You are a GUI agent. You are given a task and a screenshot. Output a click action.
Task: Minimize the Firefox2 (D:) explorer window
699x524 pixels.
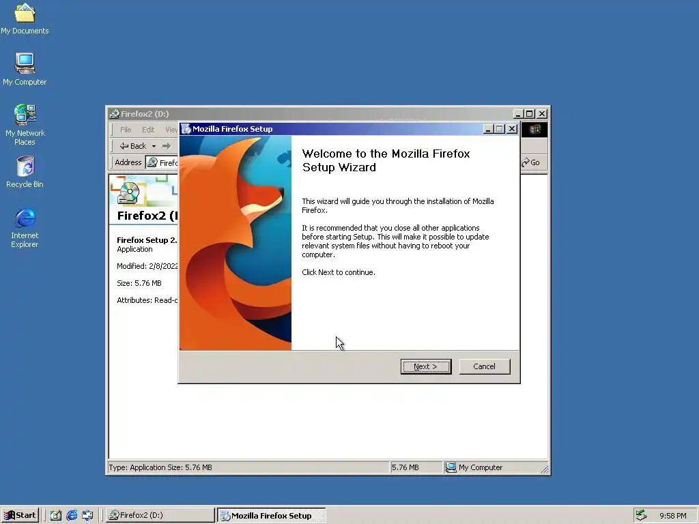coord(518,114)
